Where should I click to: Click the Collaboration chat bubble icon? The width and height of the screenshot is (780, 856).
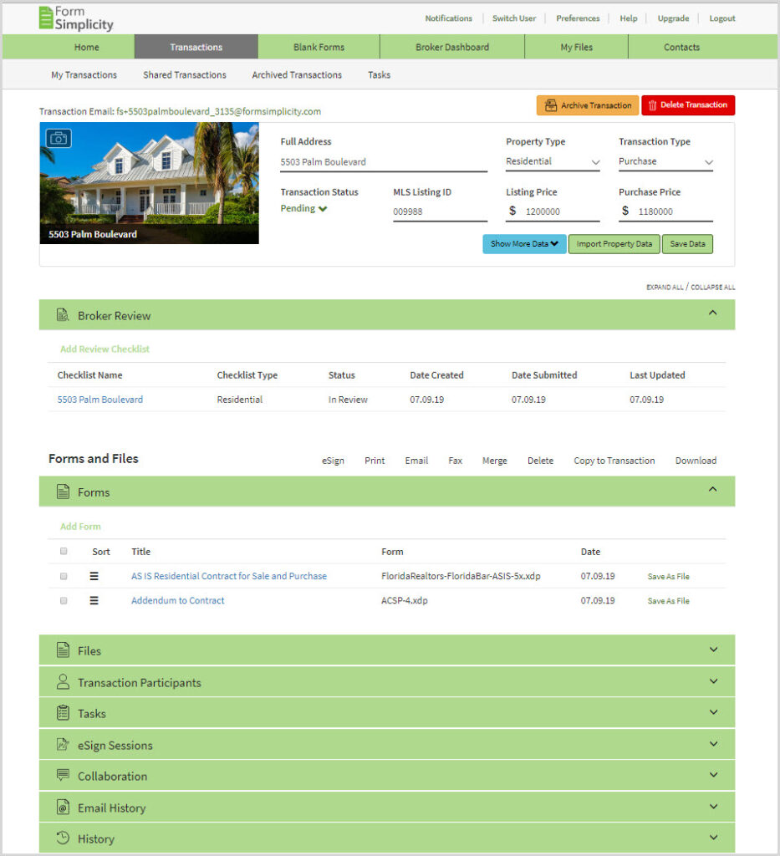(63, 776)
